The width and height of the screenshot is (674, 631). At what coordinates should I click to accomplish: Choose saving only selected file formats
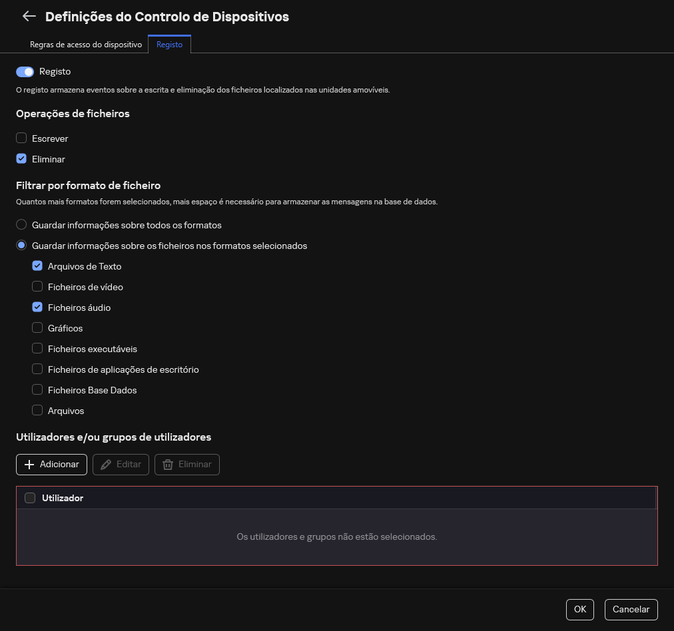tap(21, 245)
